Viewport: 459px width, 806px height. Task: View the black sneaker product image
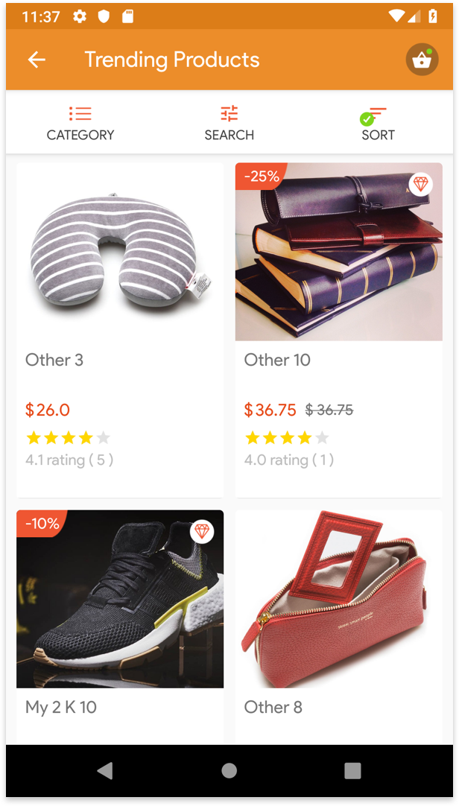(x=120, y=599)
